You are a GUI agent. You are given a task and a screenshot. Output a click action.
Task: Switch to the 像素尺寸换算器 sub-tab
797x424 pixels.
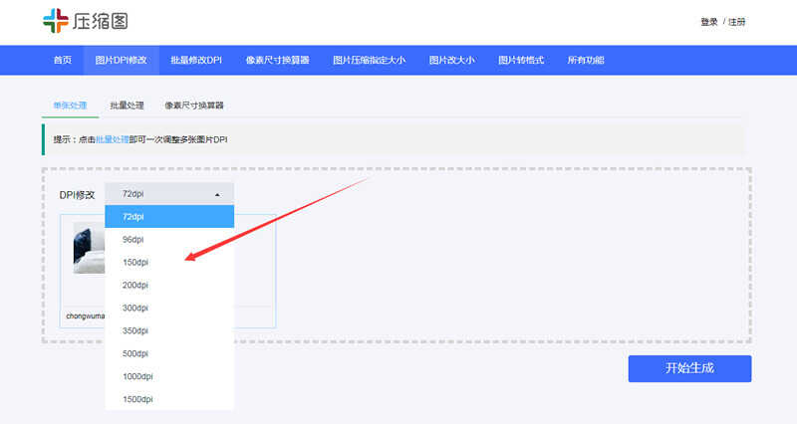coord(194,105)
